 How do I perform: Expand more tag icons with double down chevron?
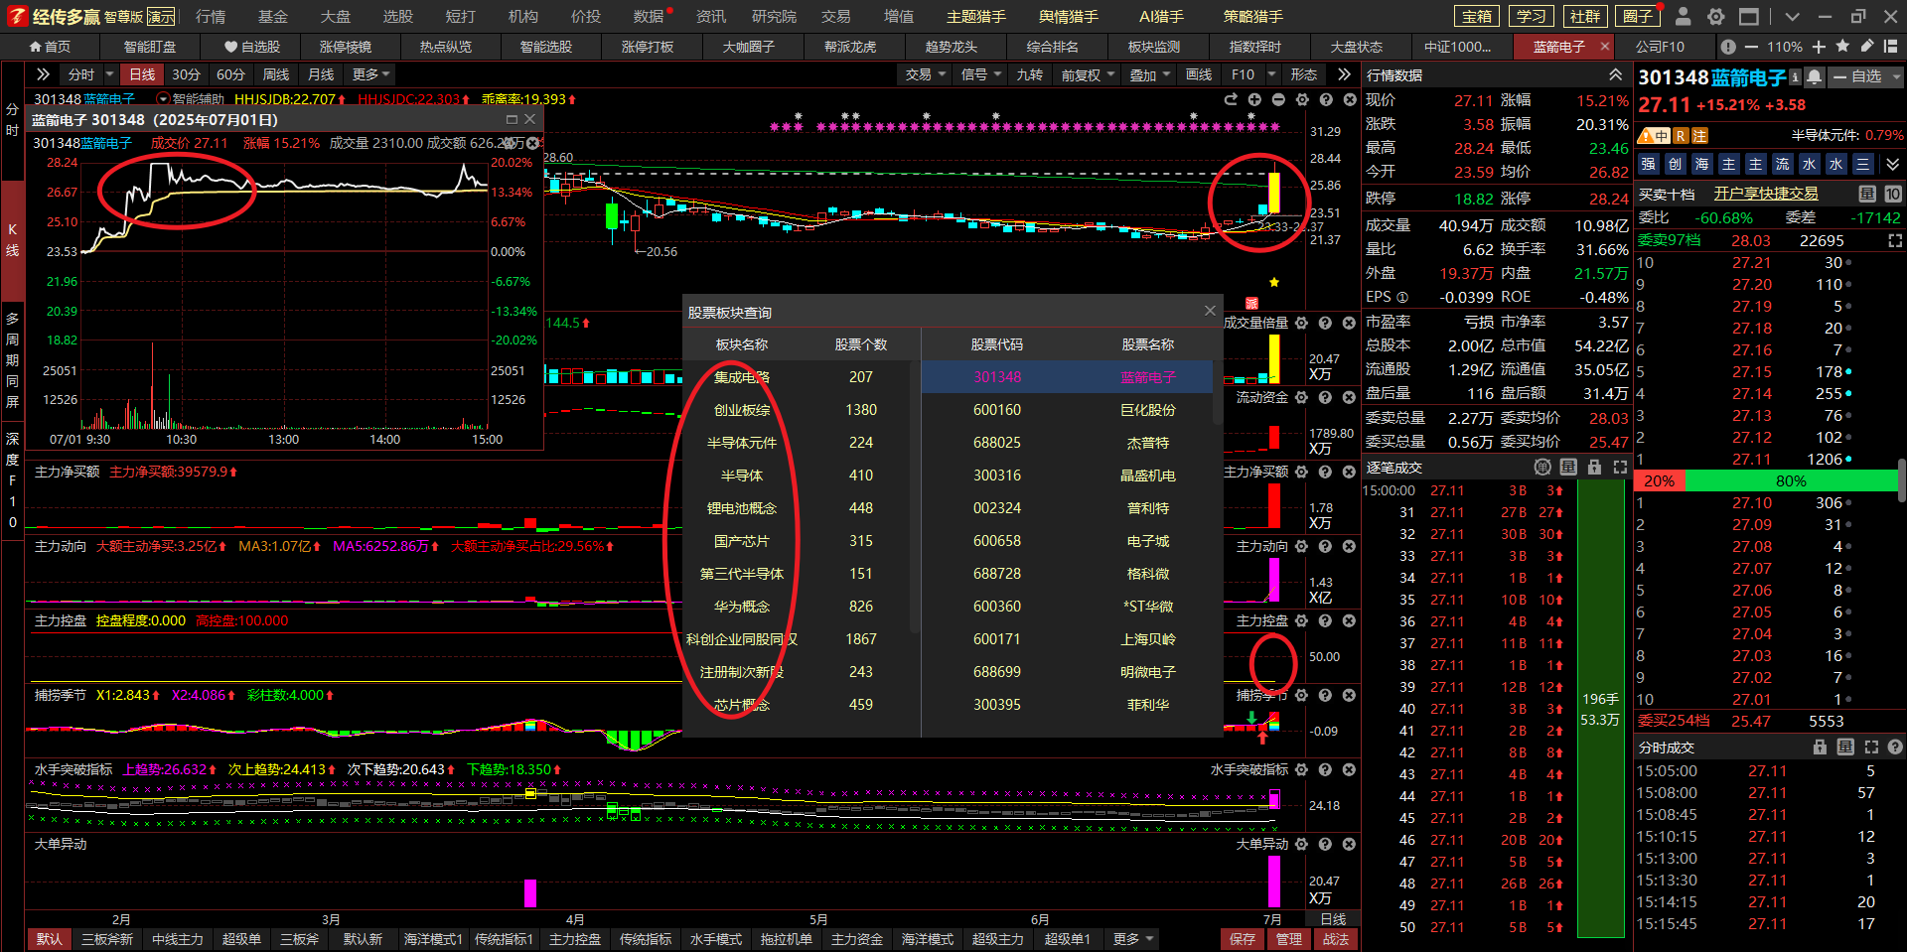[1893, 164]
